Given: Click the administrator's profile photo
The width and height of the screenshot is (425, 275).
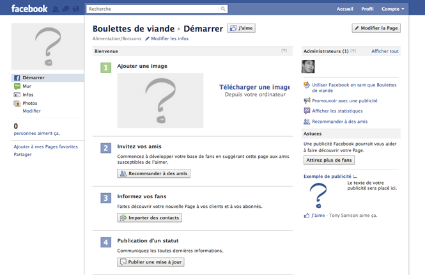Looking at the screenshot, I should tap(308, 67).
